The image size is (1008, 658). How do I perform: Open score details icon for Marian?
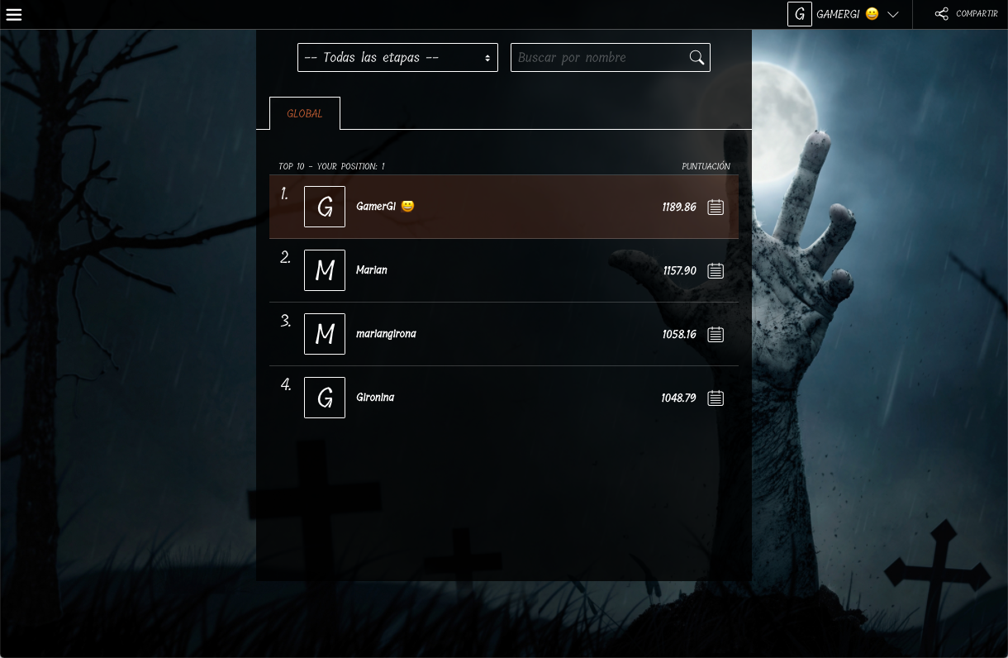pos(716,270)
